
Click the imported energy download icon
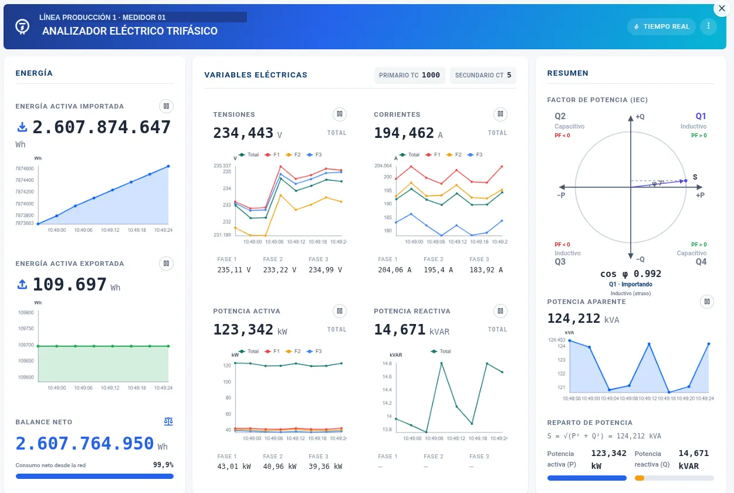pos(22,127)
